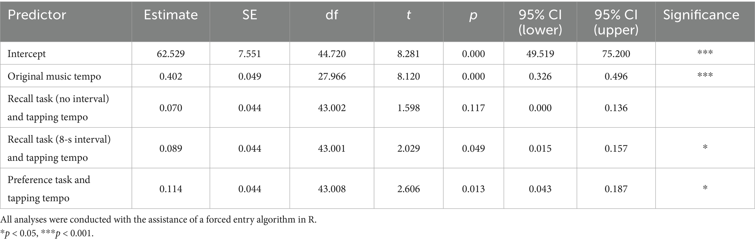
Task: Click the asterisk in Preference task row
Action: tap(705, 188)
